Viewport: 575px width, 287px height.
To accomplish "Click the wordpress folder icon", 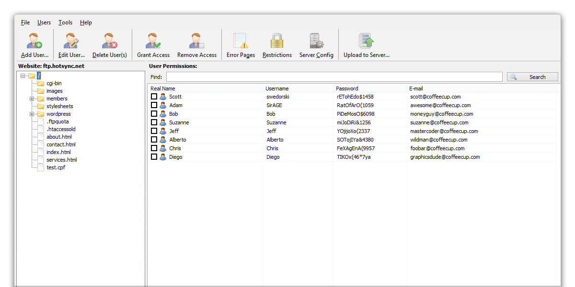I will tap(41, 114).
